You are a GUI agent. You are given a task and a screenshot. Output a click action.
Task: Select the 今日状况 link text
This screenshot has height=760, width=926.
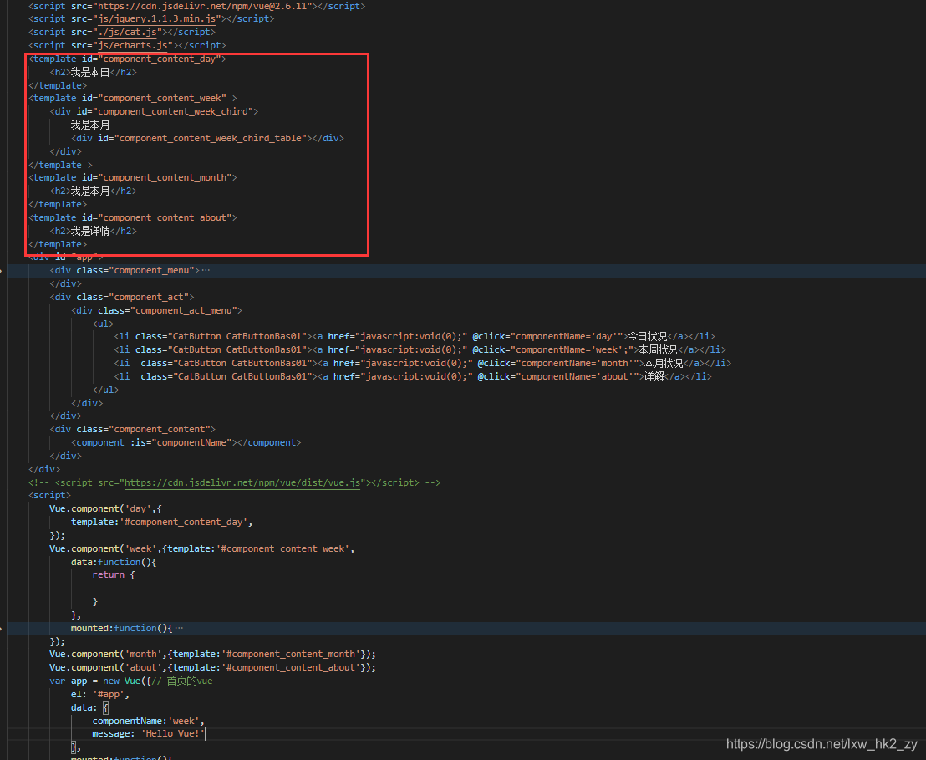(x=647, y=336)
